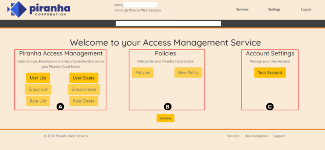Open the User List page

click(38, 78)
